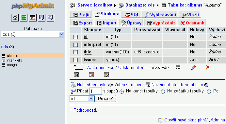Click Server: localhost breadcrumb link

(95, 5)
